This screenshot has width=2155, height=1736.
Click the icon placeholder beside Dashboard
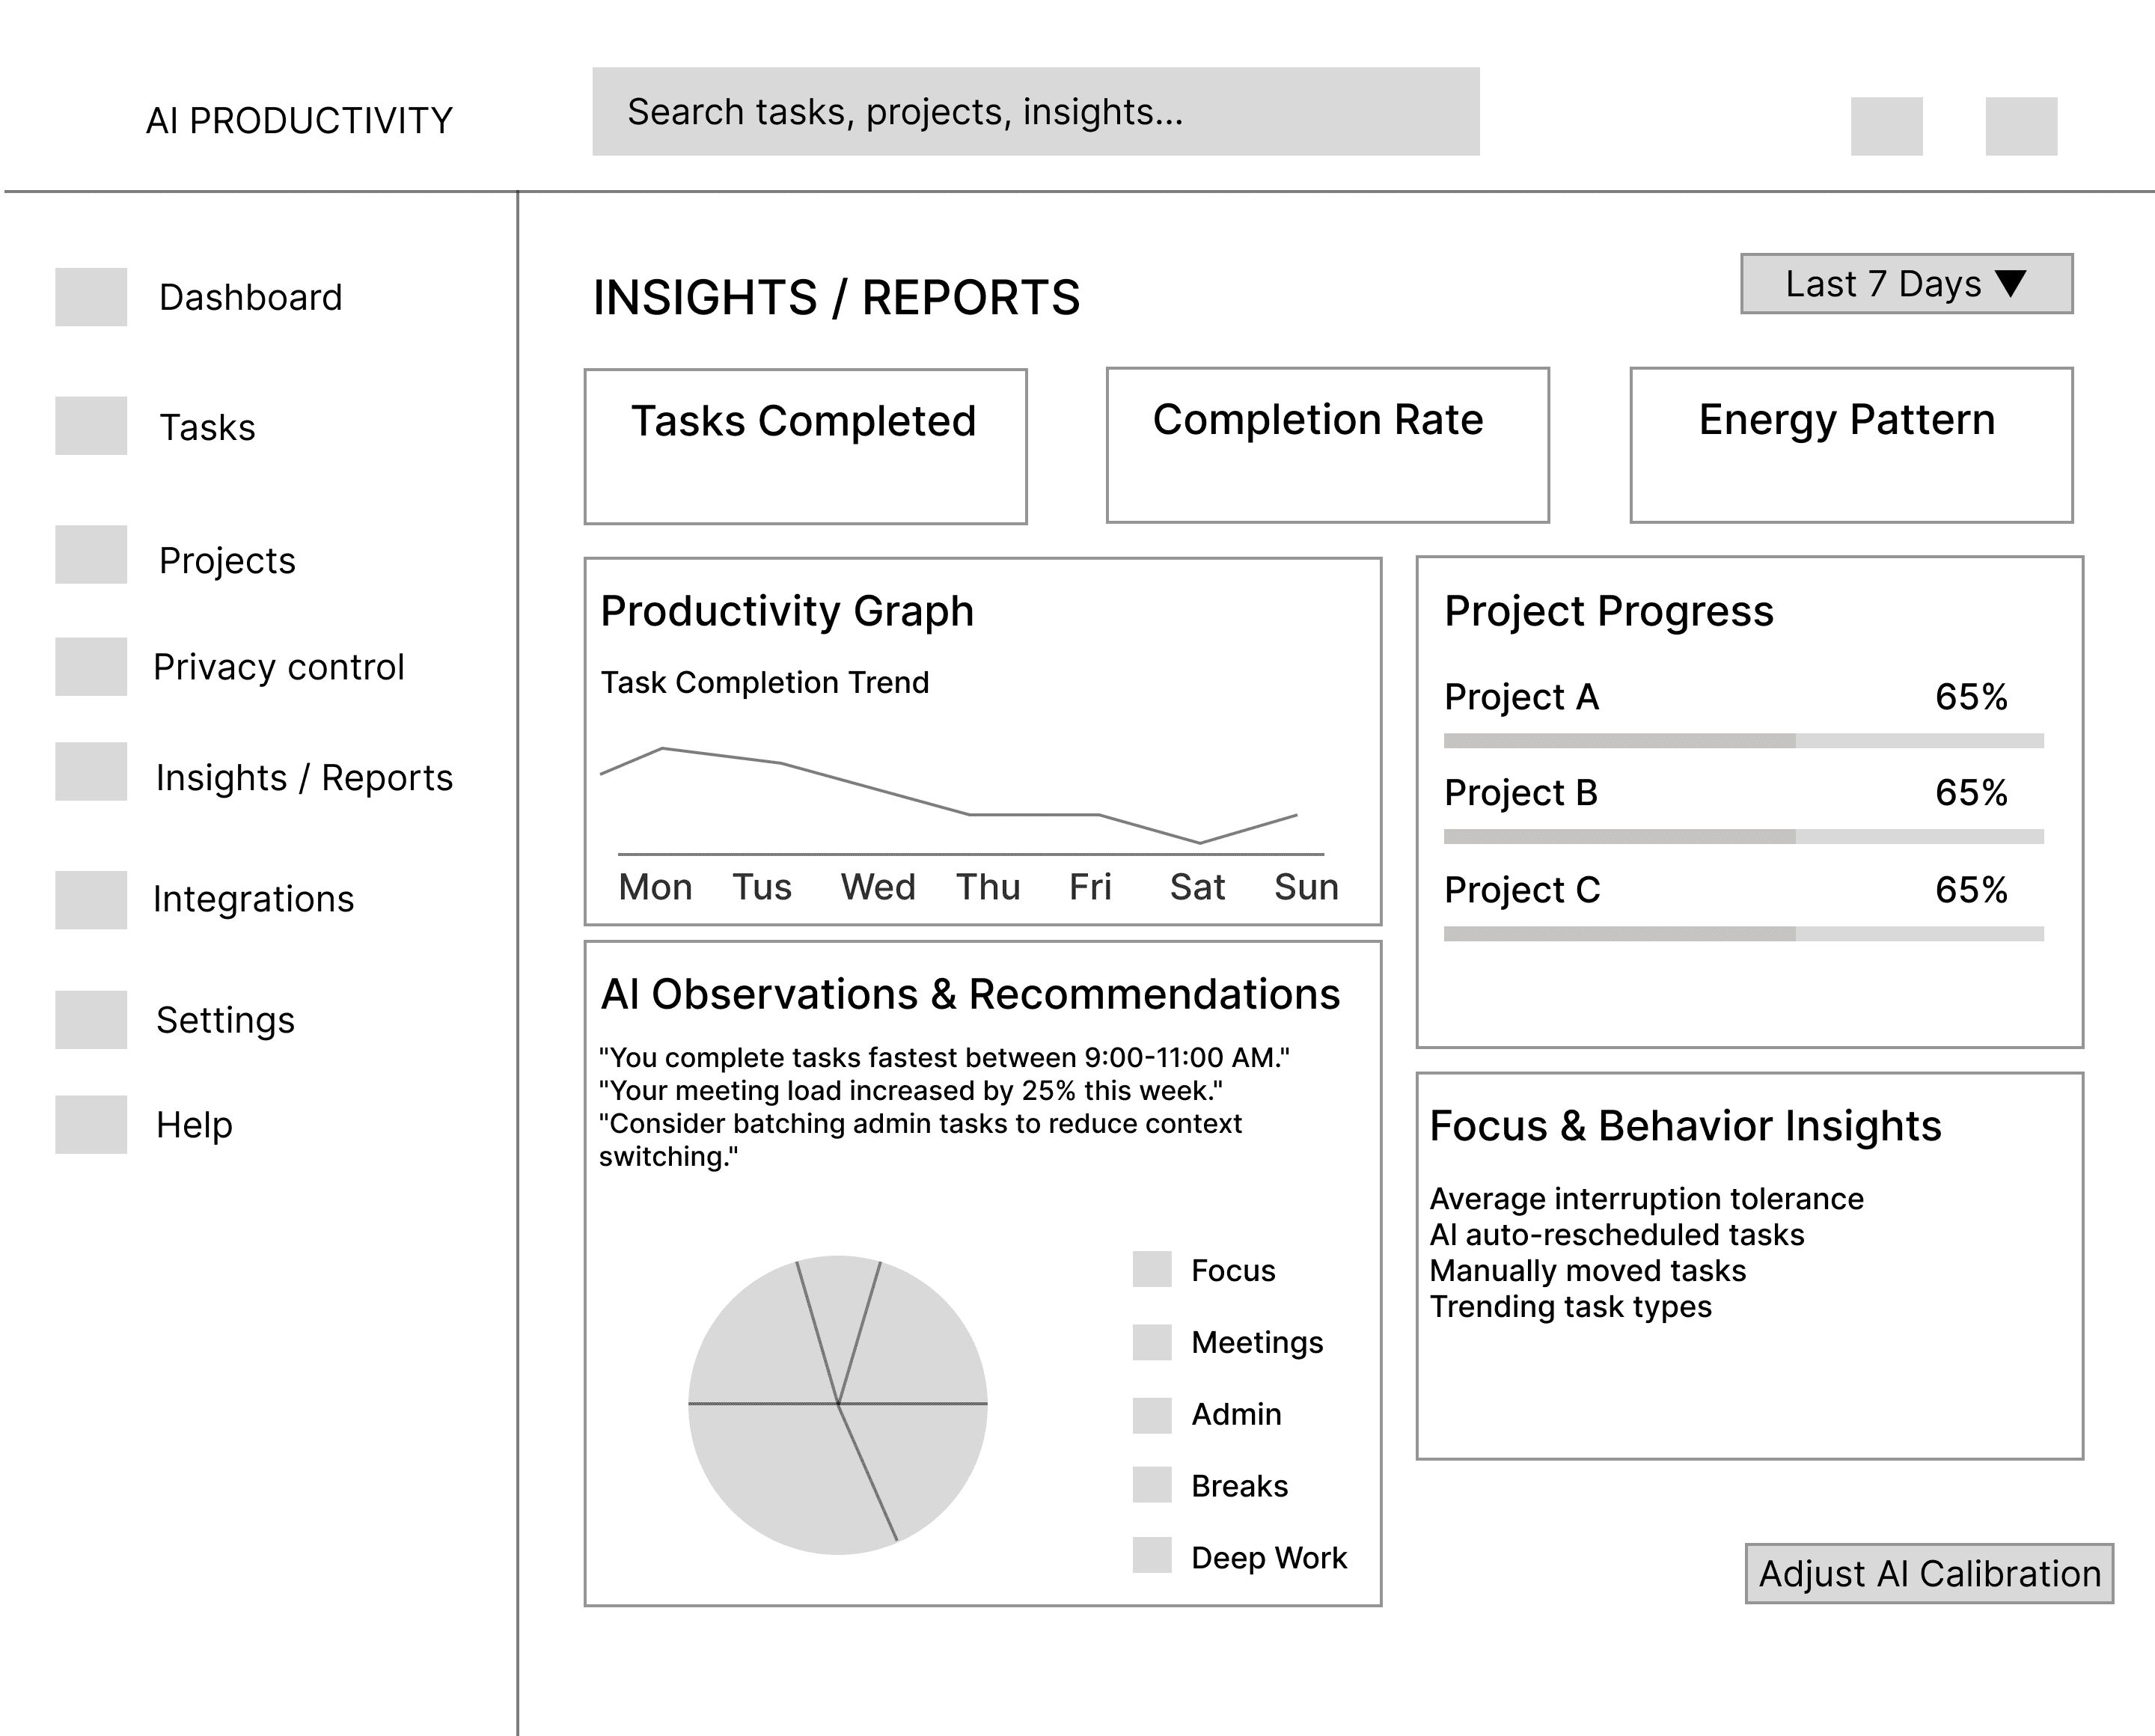point(91,297)
